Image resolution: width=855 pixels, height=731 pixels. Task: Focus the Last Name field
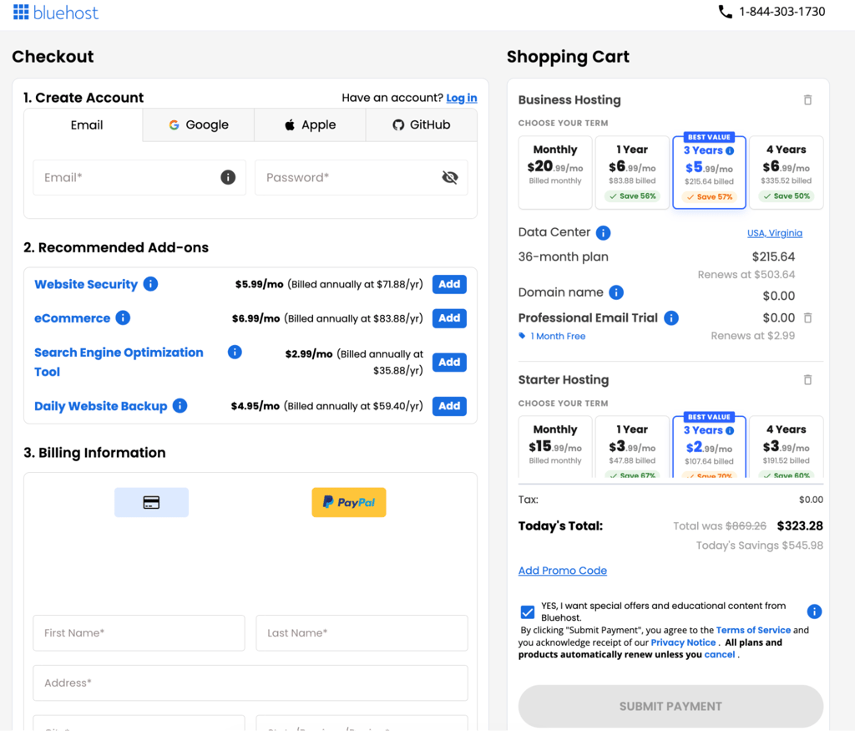click(x=362, y=632)
